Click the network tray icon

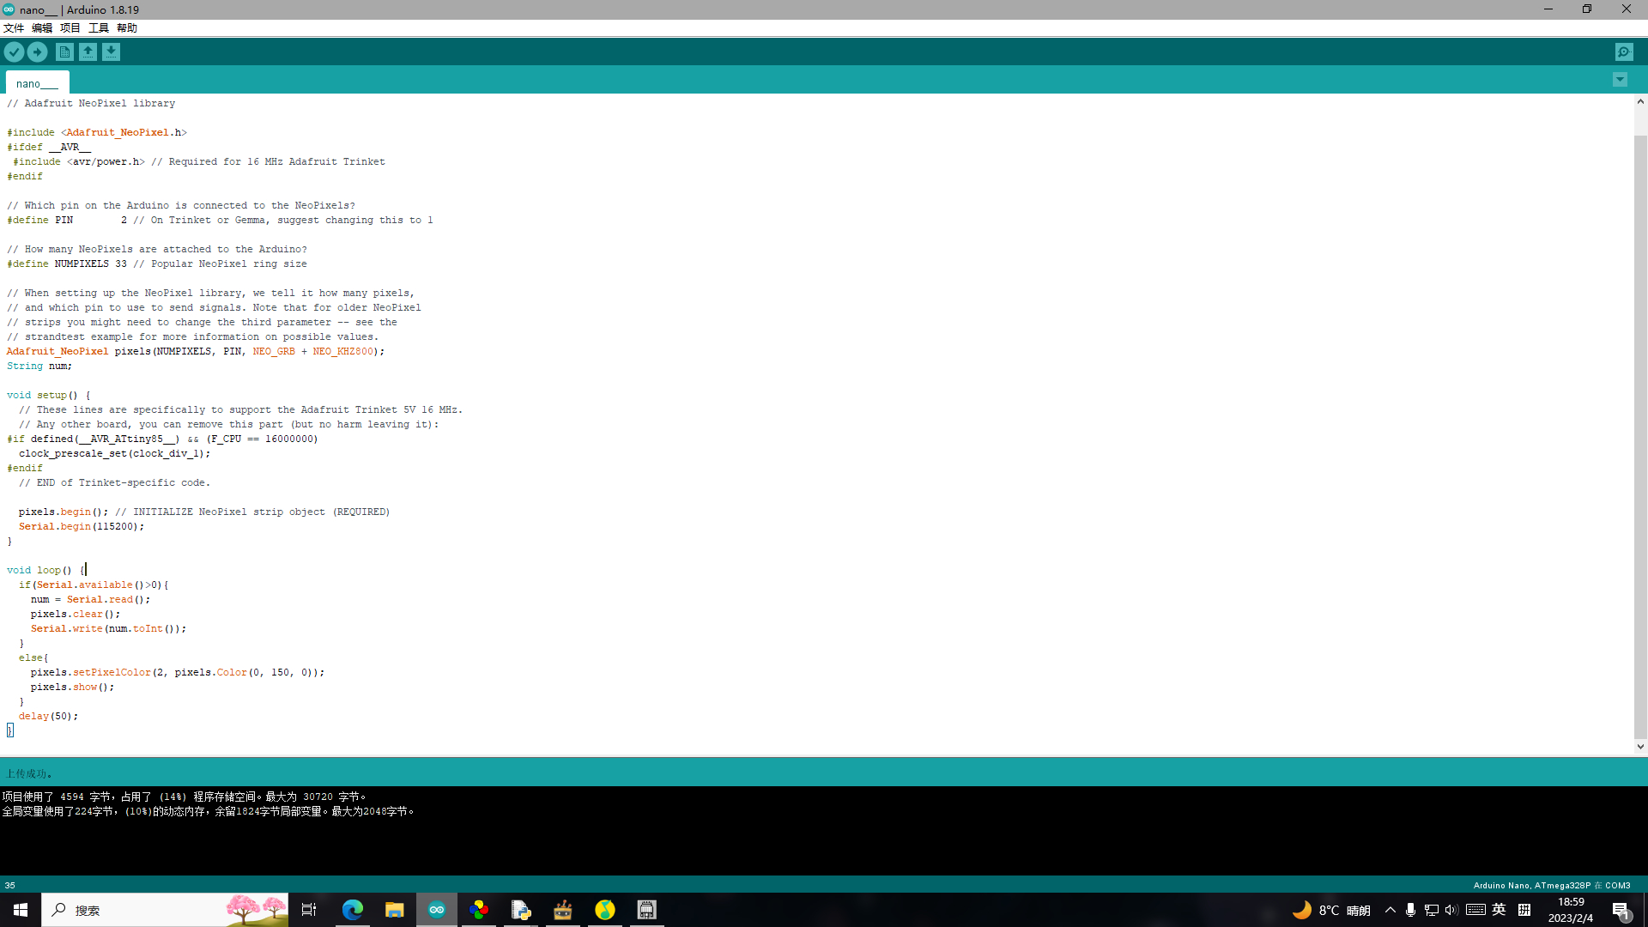1431,910
